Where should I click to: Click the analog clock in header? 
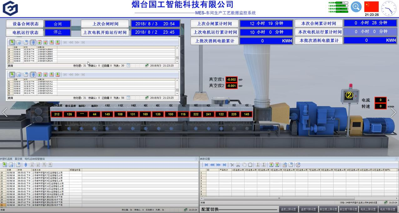click(x=389, y=8)
